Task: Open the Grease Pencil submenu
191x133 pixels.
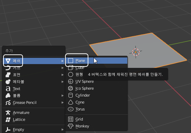Action: pyautogui.click(x=34, y=103)
